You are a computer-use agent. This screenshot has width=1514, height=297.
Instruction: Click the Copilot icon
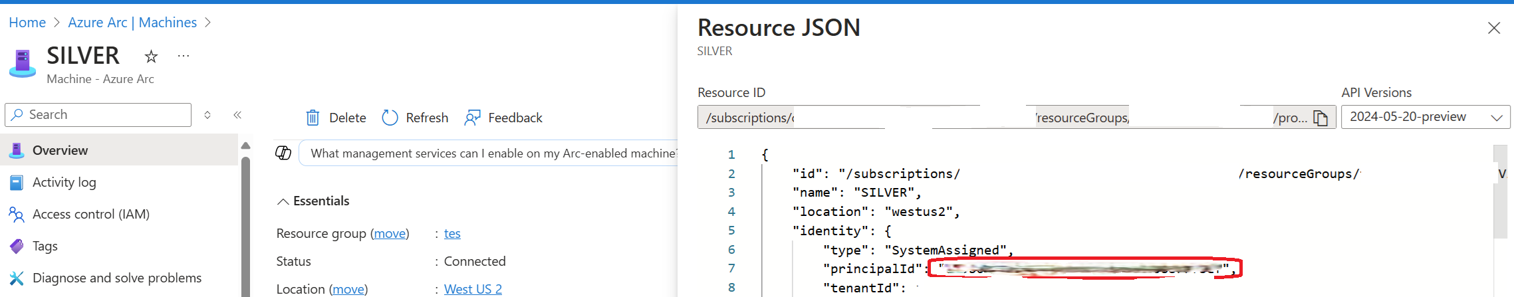(x=283, y=153)
